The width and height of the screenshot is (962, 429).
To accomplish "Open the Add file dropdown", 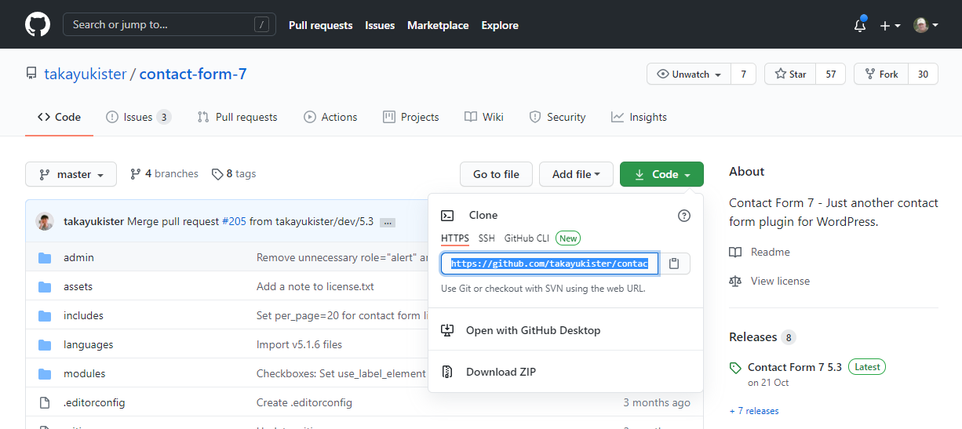I will [576, 174].
